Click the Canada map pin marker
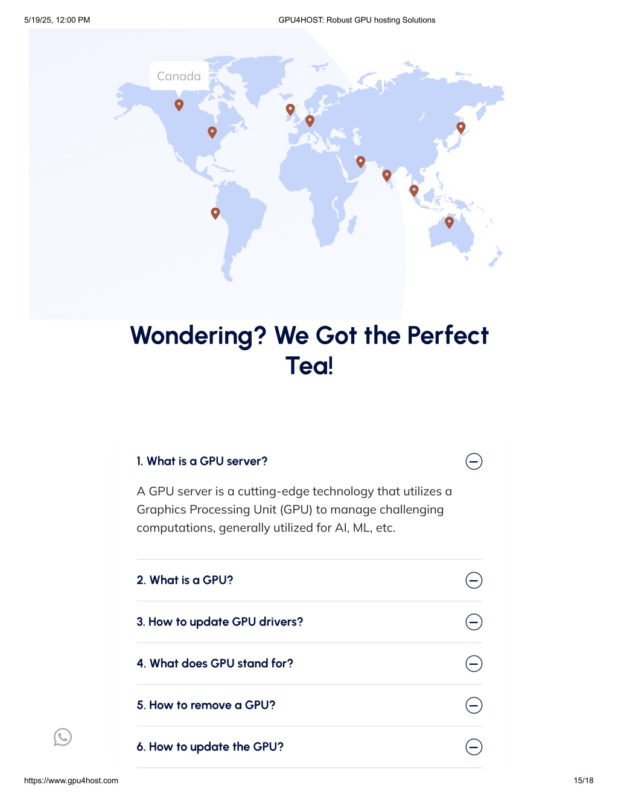The image size is (618, 800). click(179, 104)
